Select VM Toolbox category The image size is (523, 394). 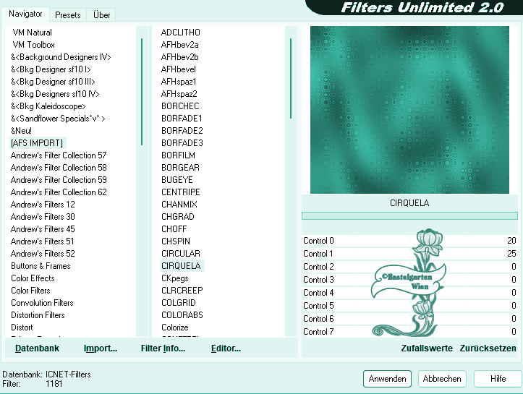(x=33, y=45)
